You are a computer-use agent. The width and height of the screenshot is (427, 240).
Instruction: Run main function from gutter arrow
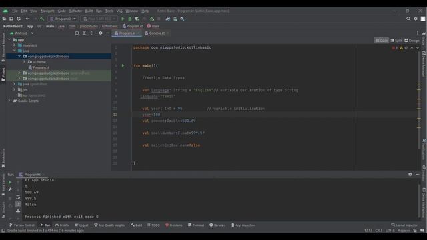click(123, 65)
